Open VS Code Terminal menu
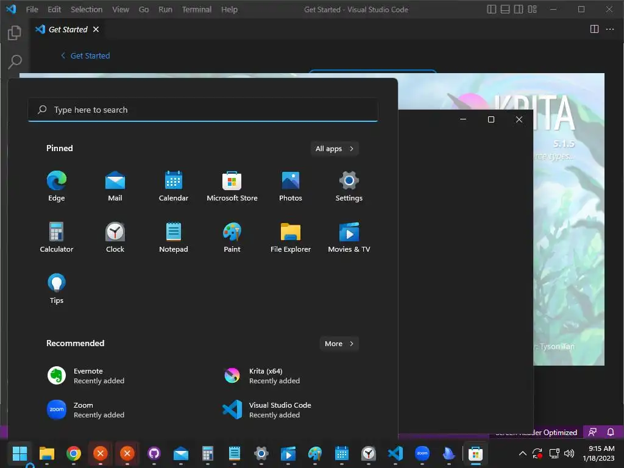The image size is (624, 468). (197, 9)
